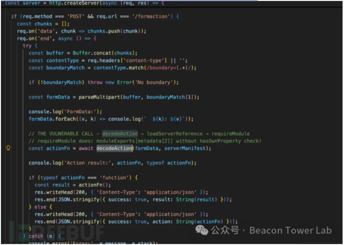Click the requireModule hasOwnProperty comment line

tap(145, 141)
